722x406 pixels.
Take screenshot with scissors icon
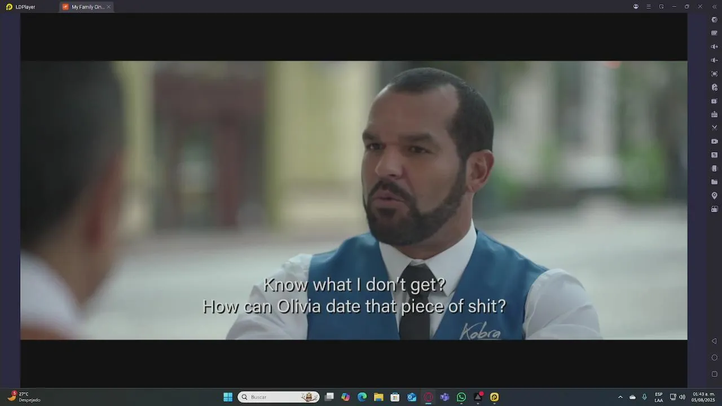[714, 128]
